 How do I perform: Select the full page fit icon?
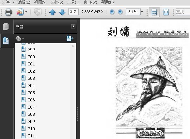[166, 12]
